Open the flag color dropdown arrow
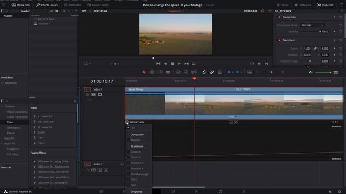The height and width of the screenshot is (194, 346). 232,72
